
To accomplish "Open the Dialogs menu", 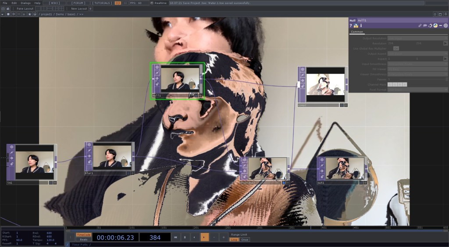I will click(26, 3).
